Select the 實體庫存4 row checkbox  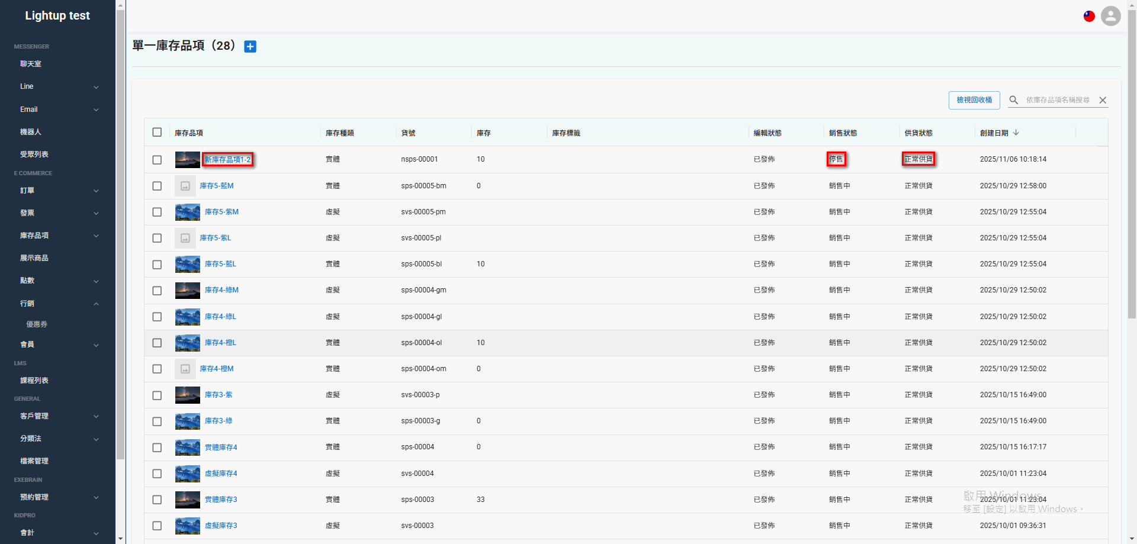pyautogui.click(x=157, y=448)
